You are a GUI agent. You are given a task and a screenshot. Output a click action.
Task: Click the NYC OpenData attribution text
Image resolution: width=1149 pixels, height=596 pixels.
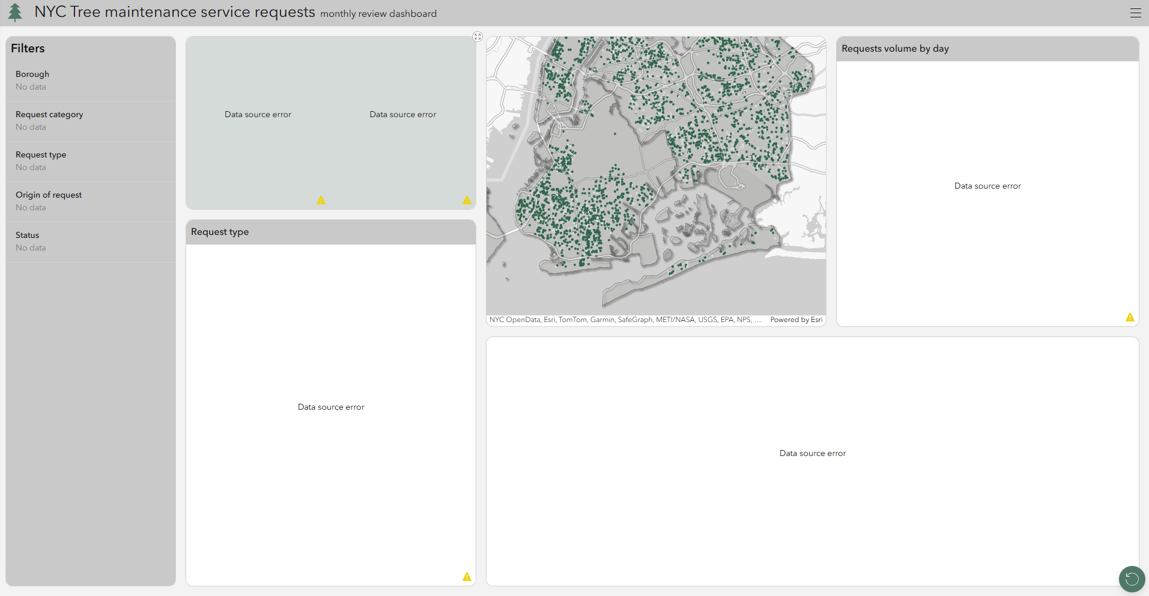pos(625,320)
